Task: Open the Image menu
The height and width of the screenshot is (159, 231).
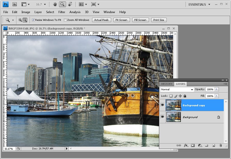Action: click(x=26, y=12)
